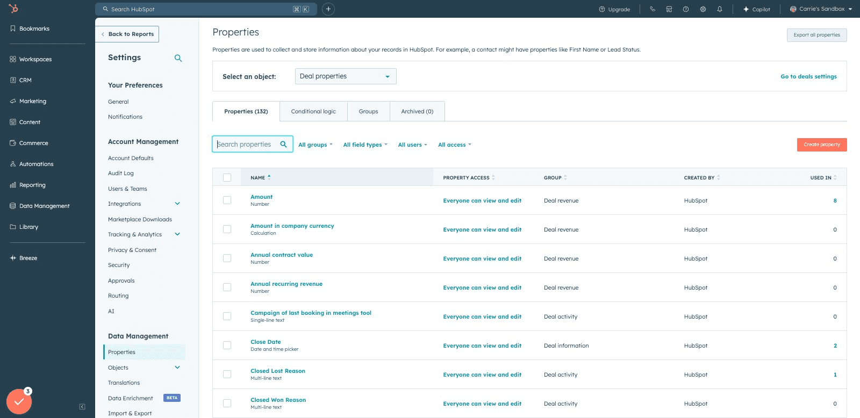Click the help question mark icon
860x418 pixels.
pyautogui.click(x=686, y=9)
